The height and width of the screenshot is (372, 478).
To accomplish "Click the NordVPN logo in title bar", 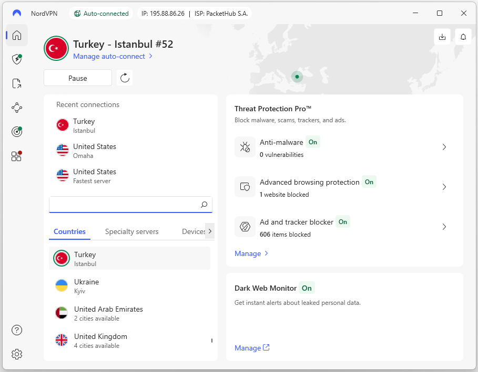I will pyautogui.click(x=17, y=13).
